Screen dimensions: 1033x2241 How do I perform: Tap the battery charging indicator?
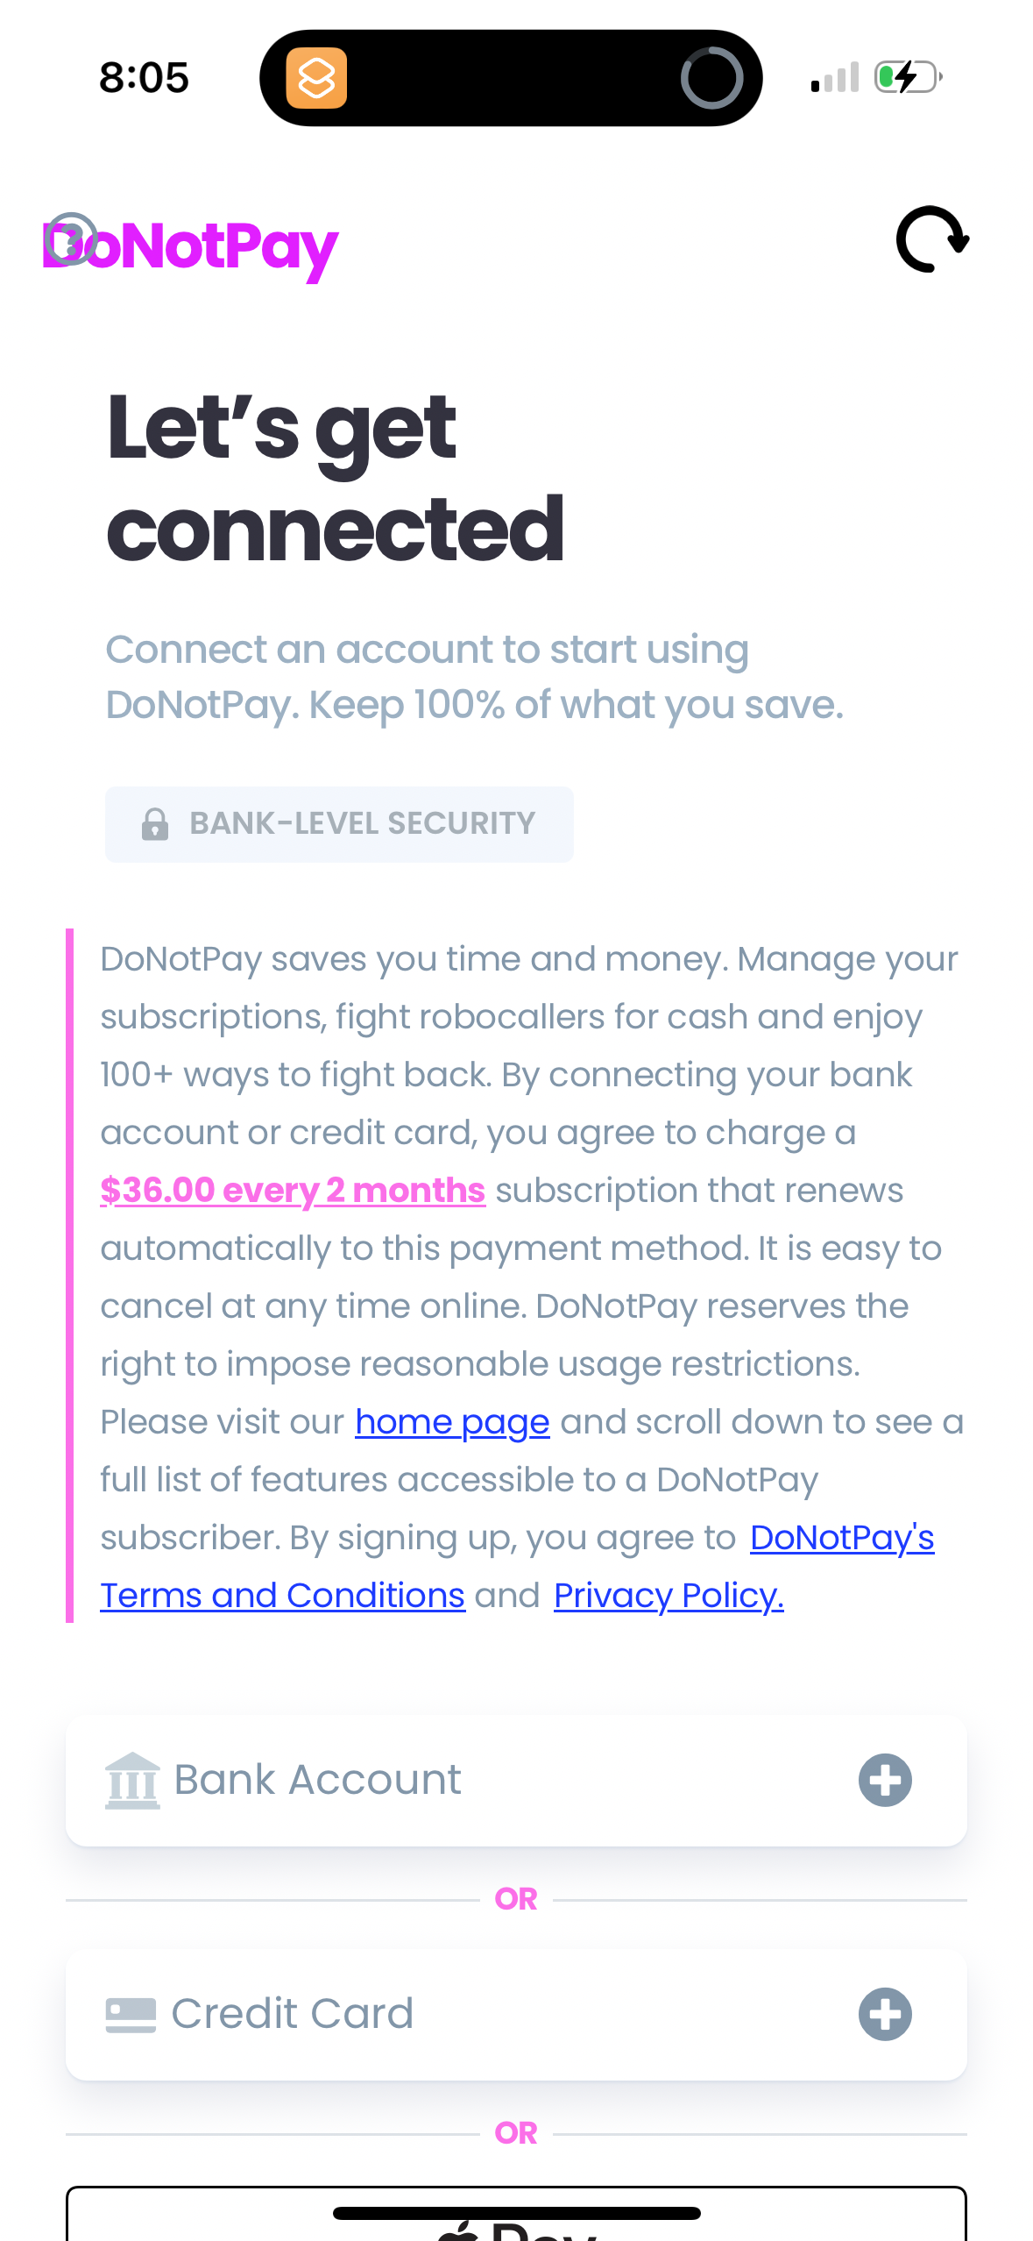tap(907, 77)
